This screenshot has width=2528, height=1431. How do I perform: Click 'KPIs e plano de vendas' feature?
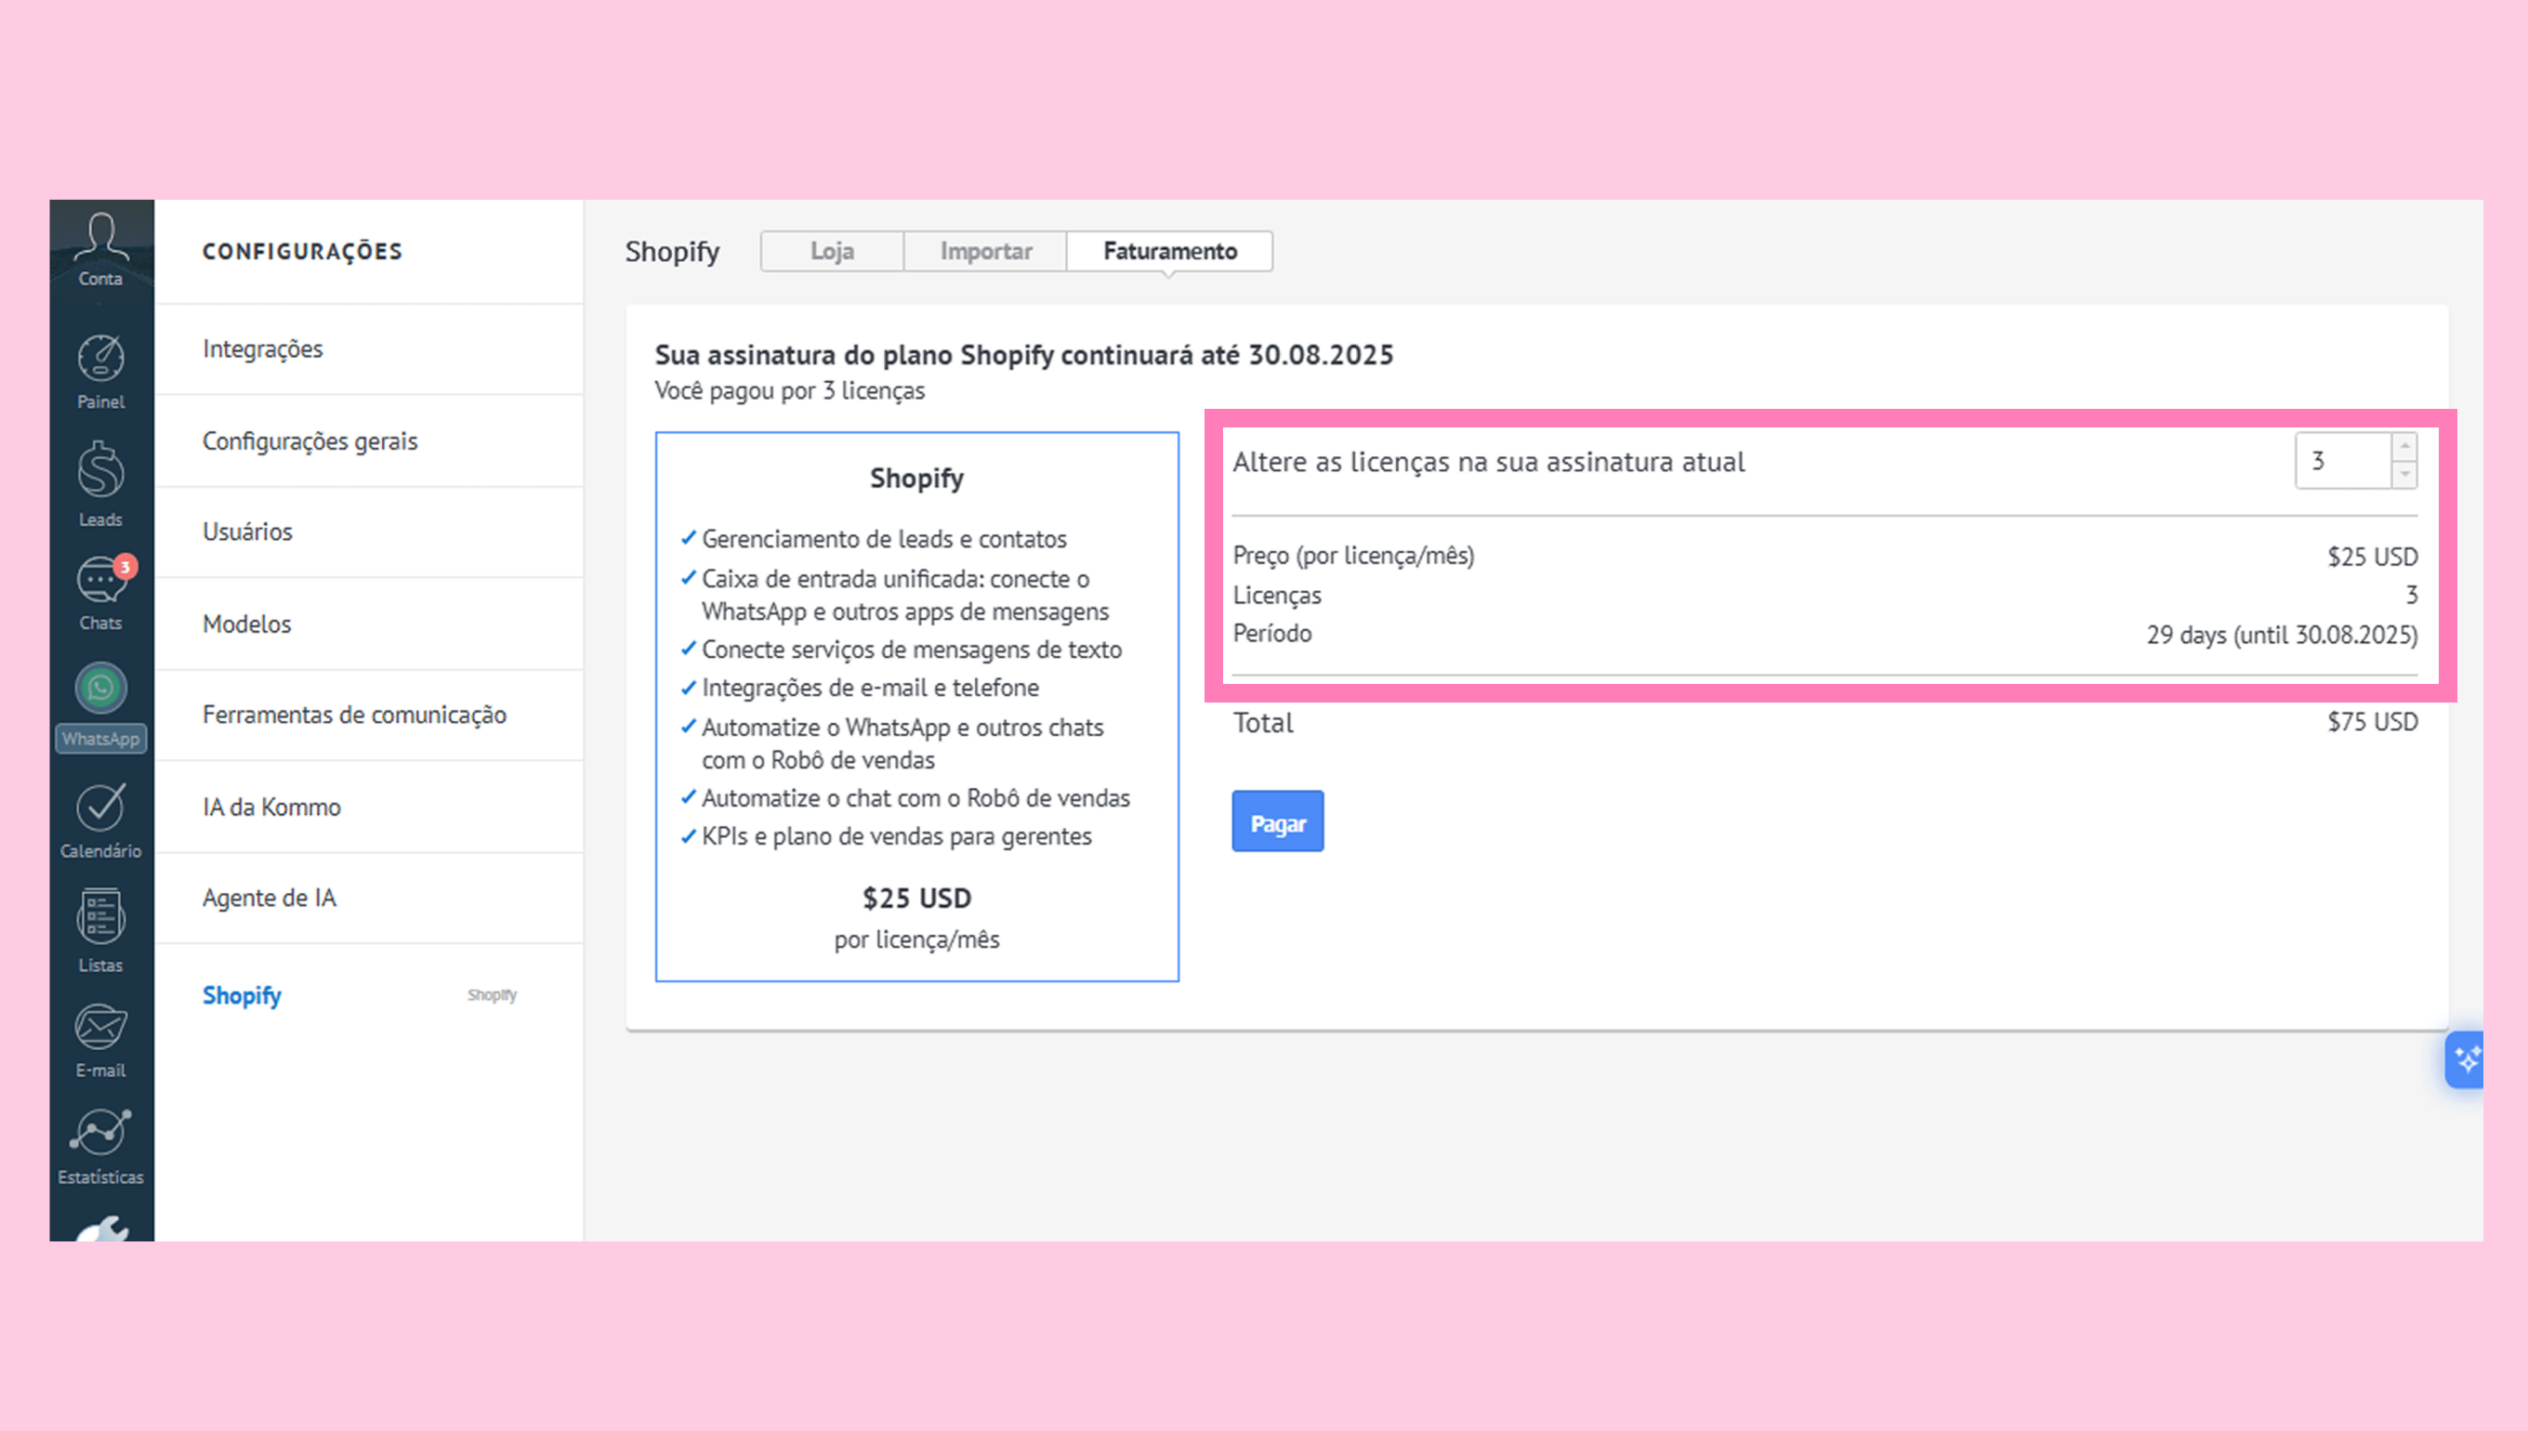coord(896,836)
